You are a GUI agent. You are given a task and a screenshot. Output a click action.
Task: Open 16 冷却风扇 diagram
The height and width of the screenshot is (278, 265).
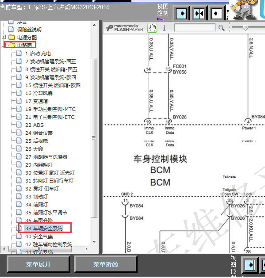point(39,93)
